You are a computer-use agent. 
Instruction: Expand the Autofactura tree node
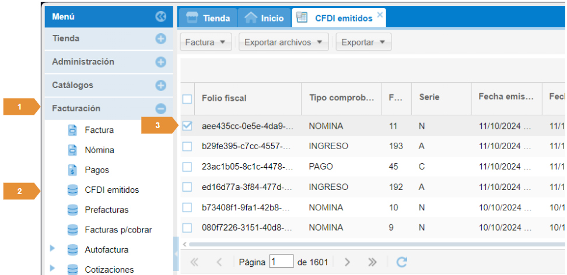click(52, 249)
